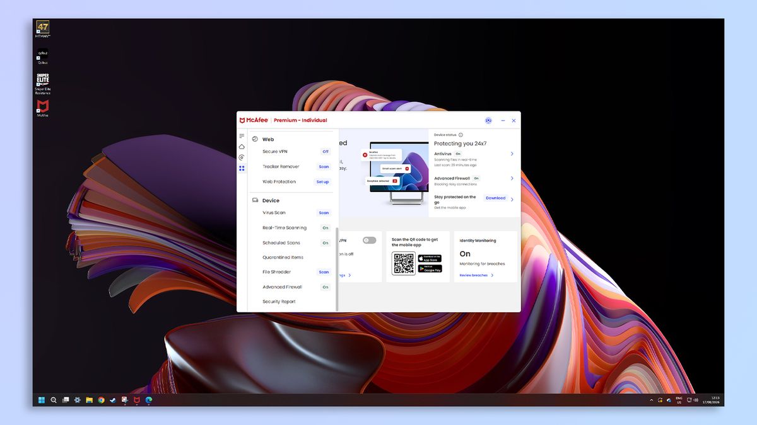Open the Qobuz desktop shortcut
This screenshot has width=757, height=425.
(x=42, y=56)
